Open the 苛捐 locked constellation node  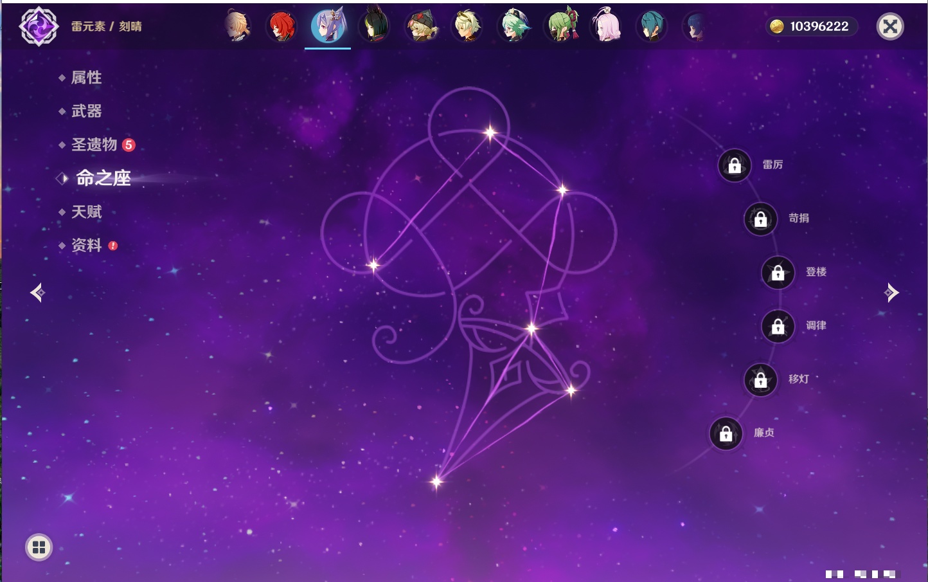[x=760, y=219]
